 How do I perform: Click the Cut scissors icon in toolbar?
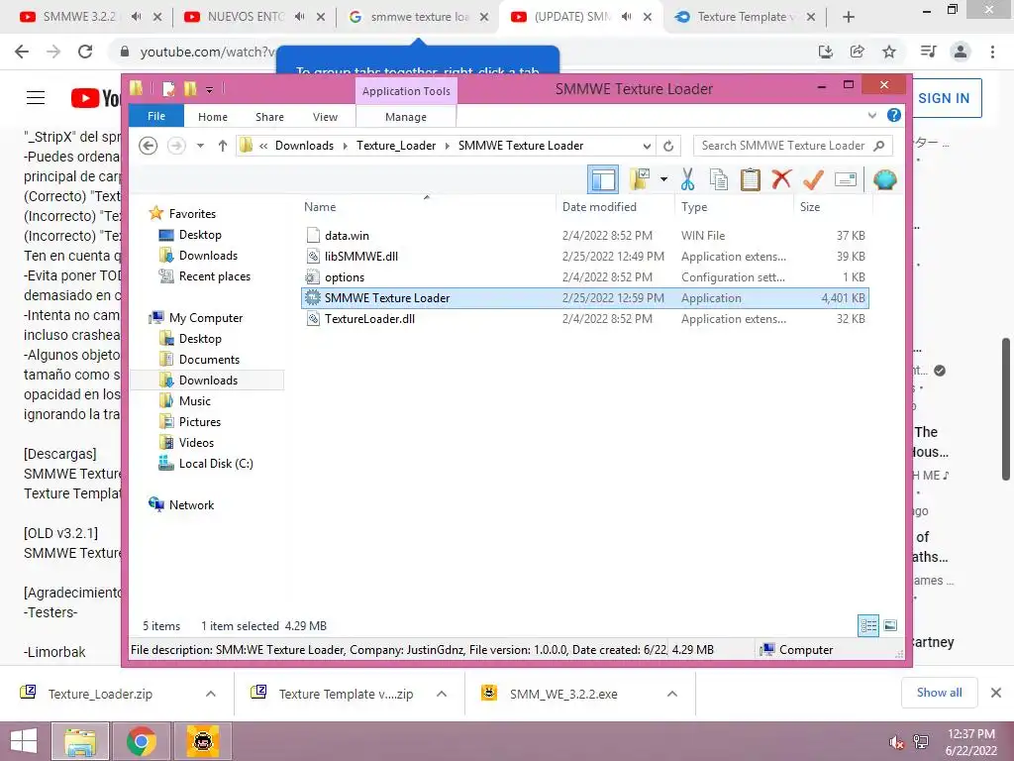[x=687, y=180]
